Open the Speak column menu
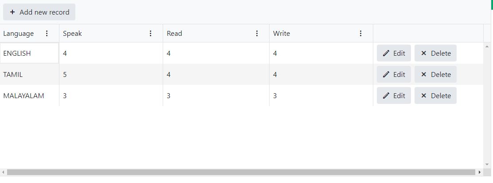493x183 pixels. tap(151, 34)
